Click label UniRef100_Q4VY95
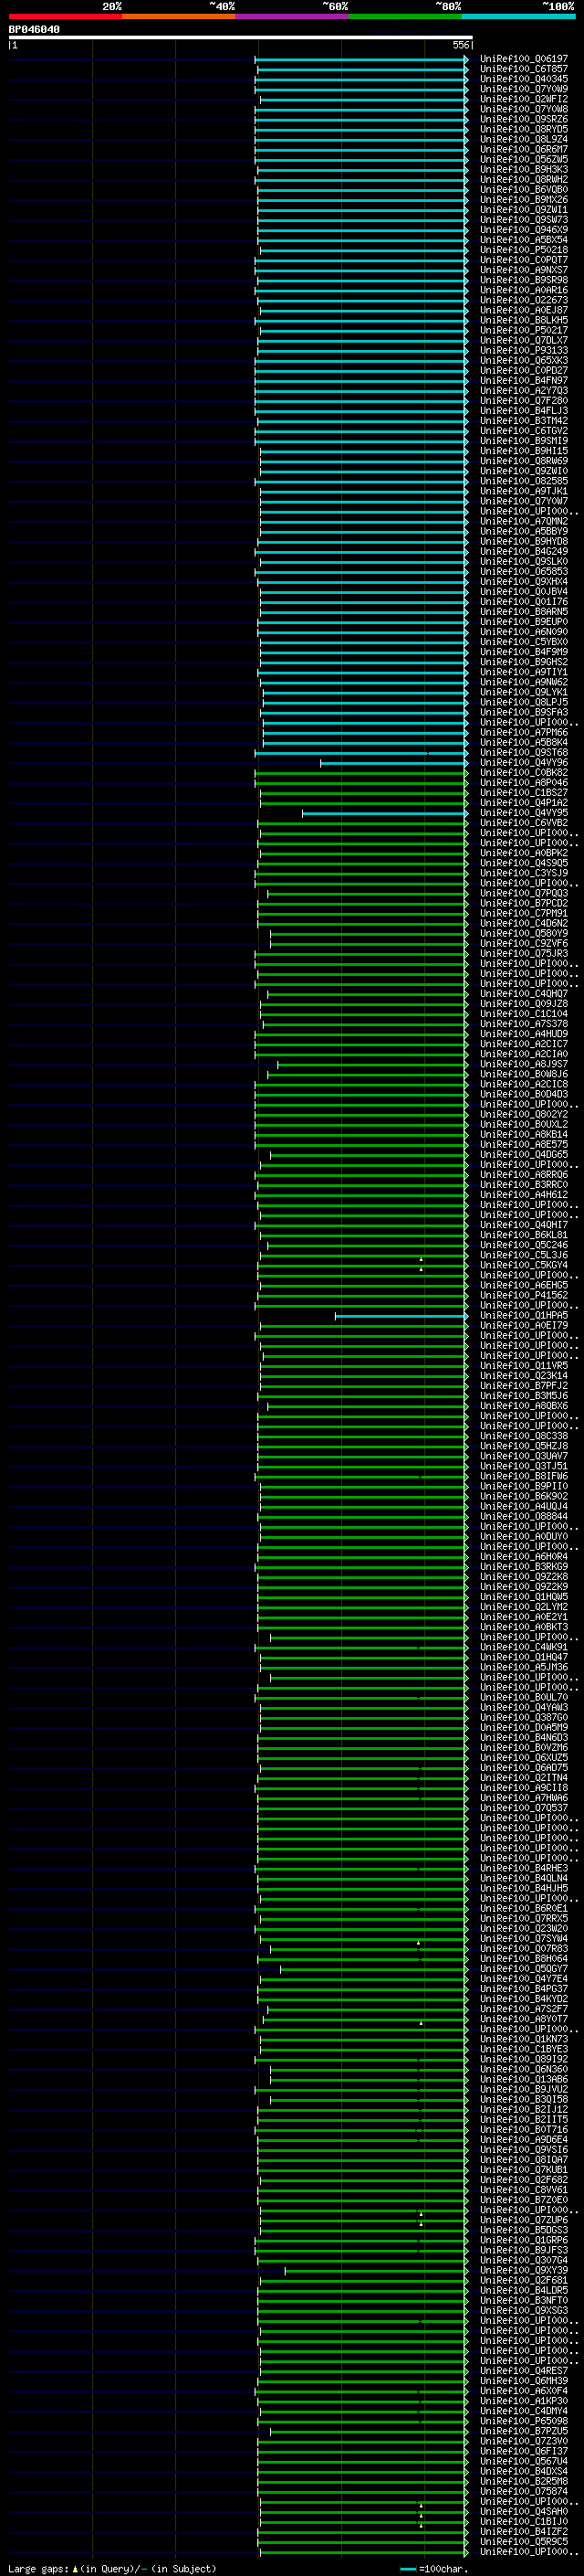 [x=524, y=813]
